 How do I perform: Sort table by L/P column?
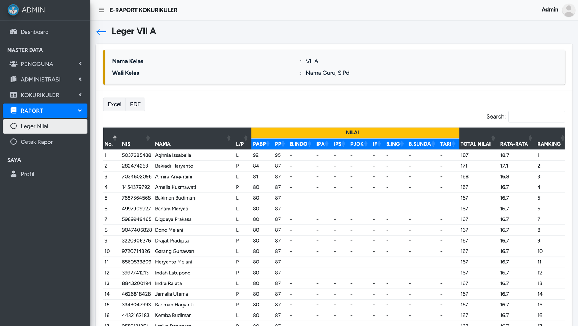[242, 138]
